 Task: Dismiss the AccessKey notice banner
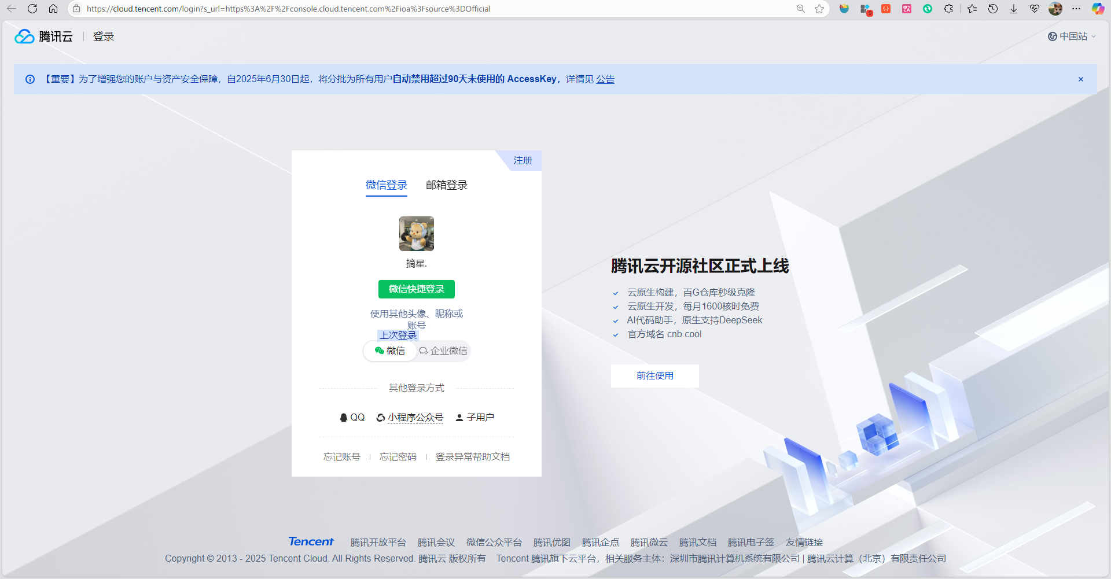pos(1080,79)
